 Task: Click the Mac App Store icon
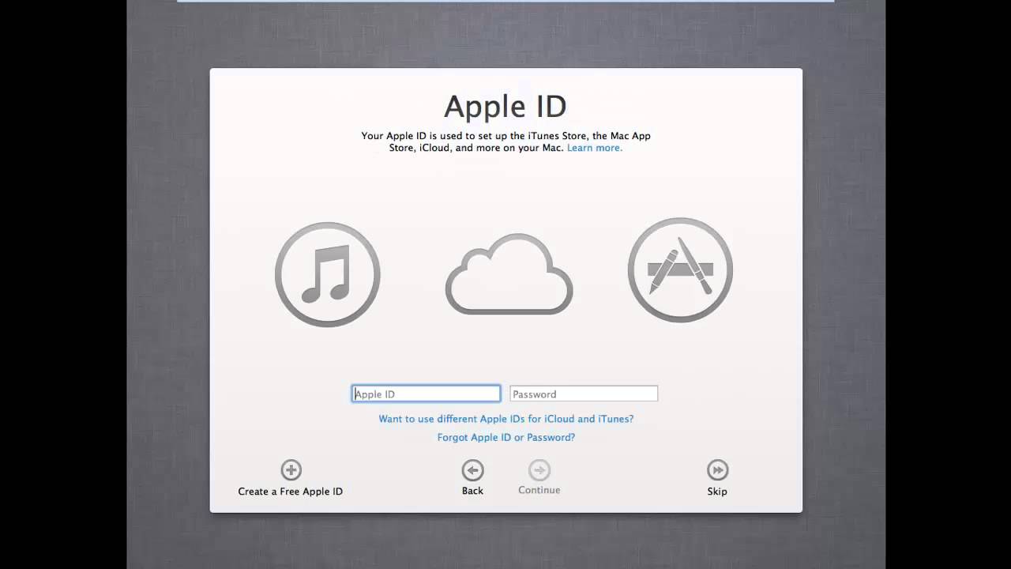(x=680, y=270)
